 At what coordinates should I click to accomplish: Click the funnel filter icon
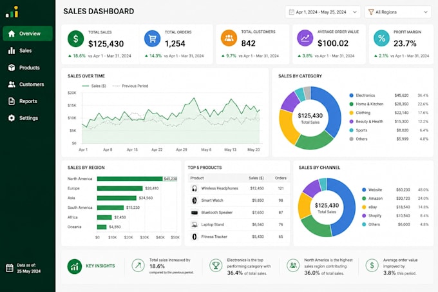pos(371,12)
